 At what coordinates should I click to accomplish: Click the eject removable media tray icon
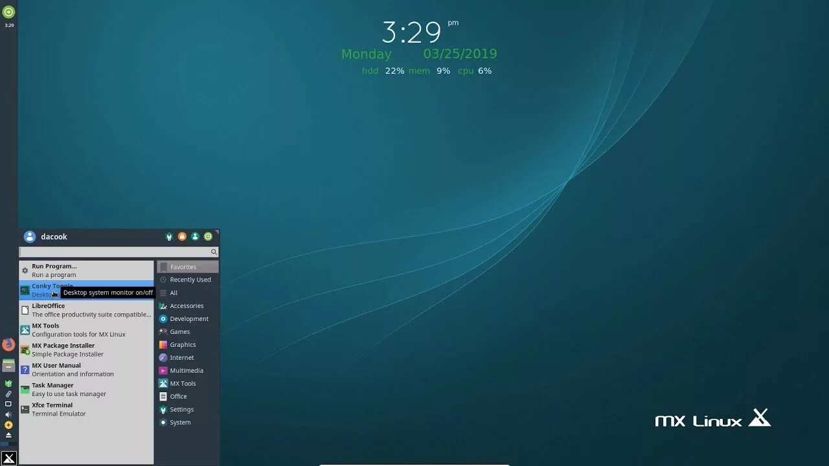tap(8, 435)
